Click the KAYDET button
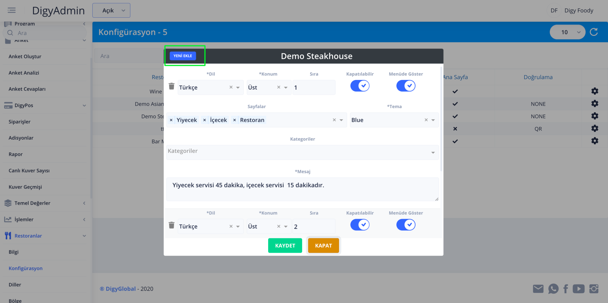The width and height of the screenshot is (608, 303). [x=285, y=246]
